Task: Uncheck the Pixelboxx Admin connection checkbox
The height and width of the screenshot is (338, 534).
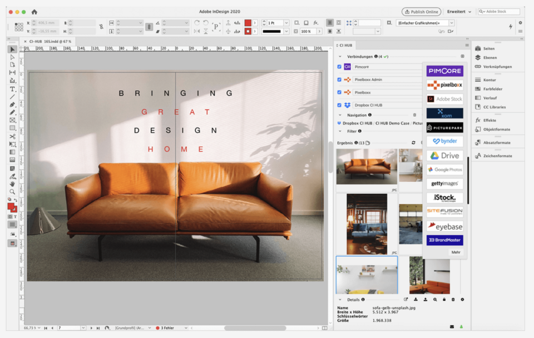Action: tap(339, 79)
